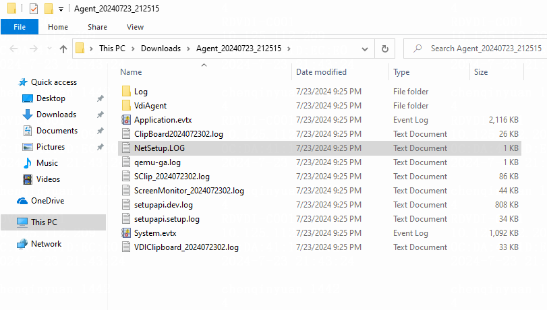Select the ScreenMonitor_2024072302.log file icon
547x310 pixels.
[x=126, y=191]
